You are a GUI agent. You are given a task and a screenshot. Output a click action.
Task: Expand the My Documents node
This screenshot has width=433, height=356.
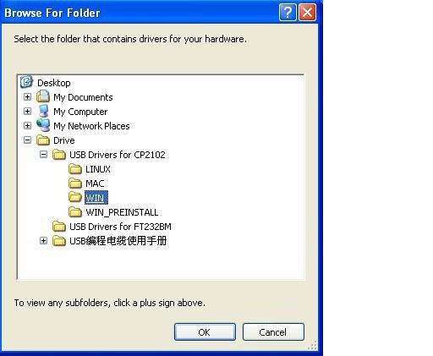(27, 97)
